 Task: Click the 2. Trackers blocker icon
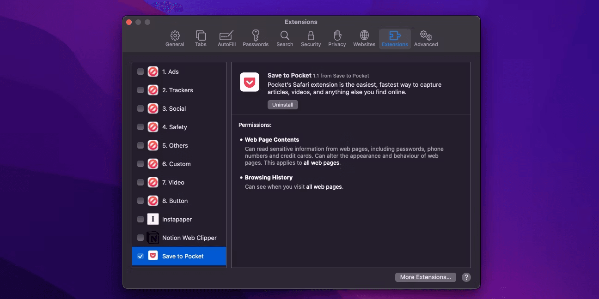pyautogui.click(x=153, y=90)
